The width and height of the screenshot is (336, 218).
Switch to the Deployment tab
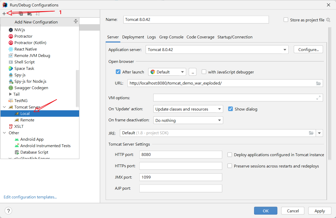click(133, 37)
